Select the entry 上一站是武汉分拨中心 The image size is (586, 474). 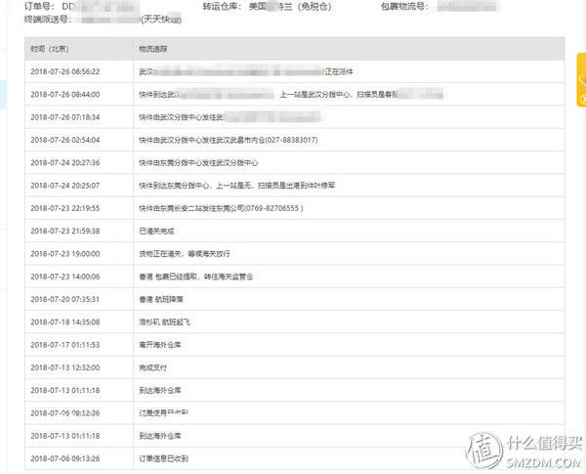(x=291, y=94)
